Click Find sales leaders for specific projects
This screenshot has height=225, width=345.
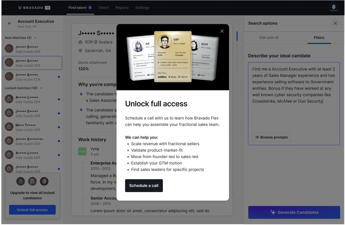pyautogui.click(x=167, y=170)
